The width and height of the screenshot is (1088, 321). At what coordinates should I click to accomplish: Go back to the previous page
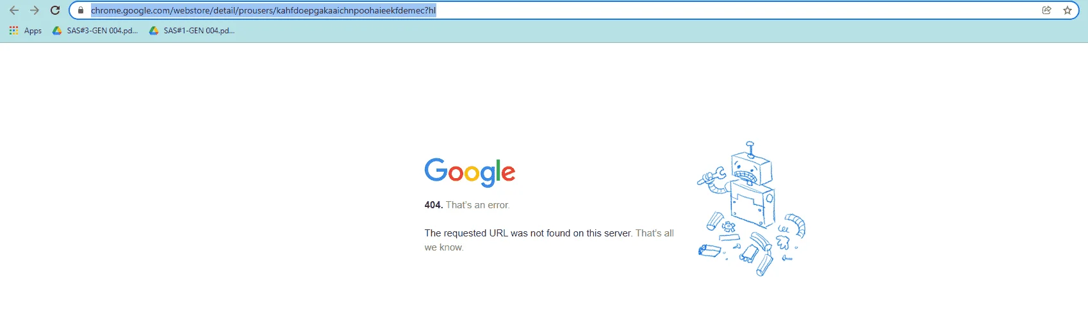tap(14, 10)
